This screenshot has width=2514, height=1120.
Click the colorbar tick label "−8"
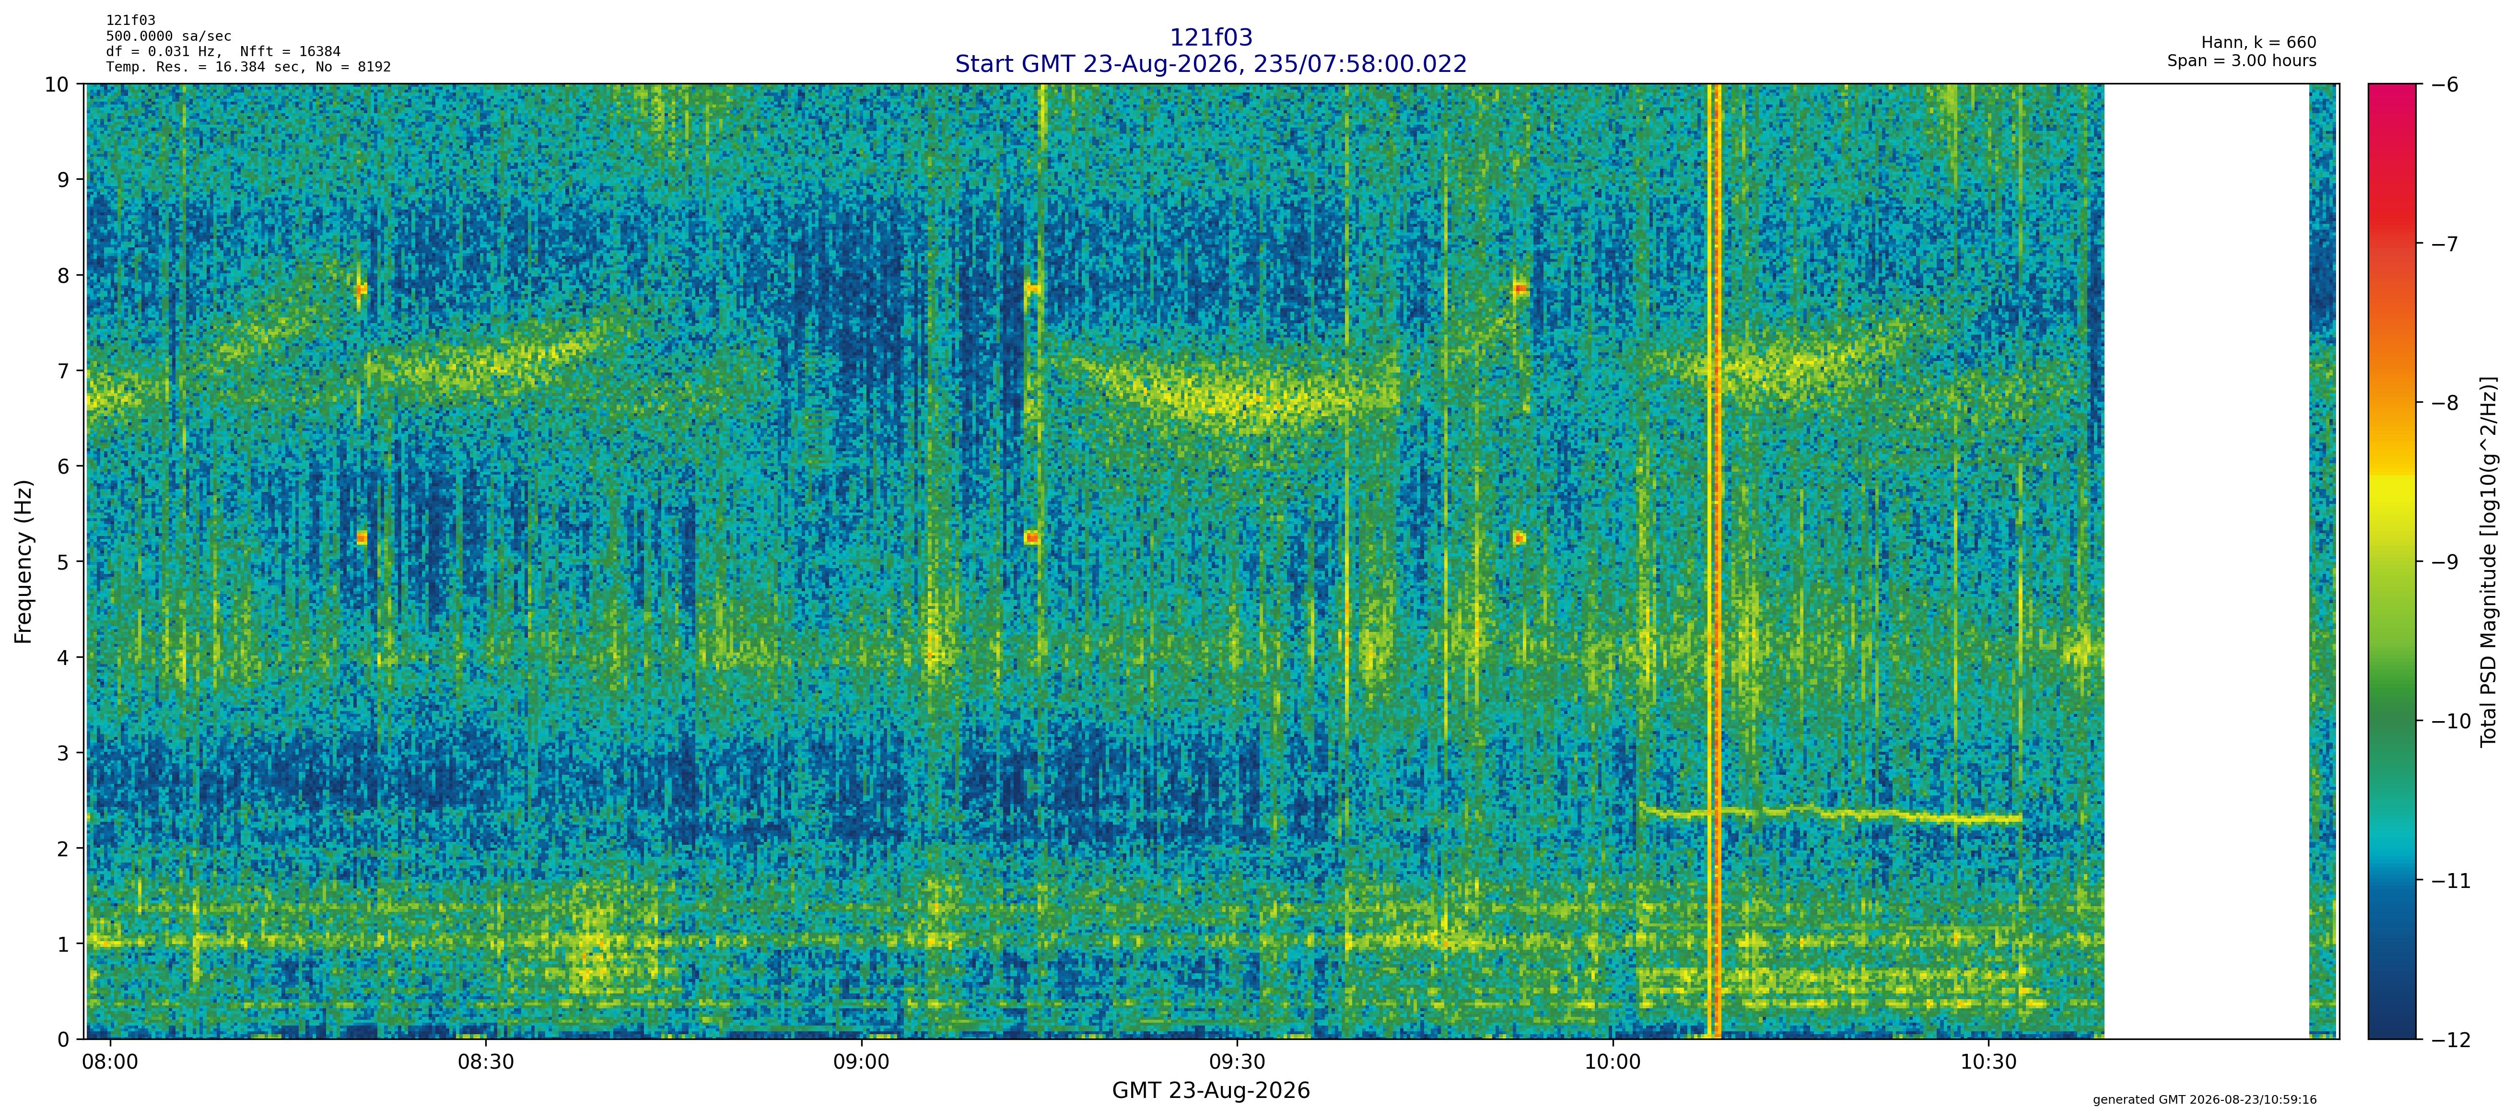(2444, 403)
